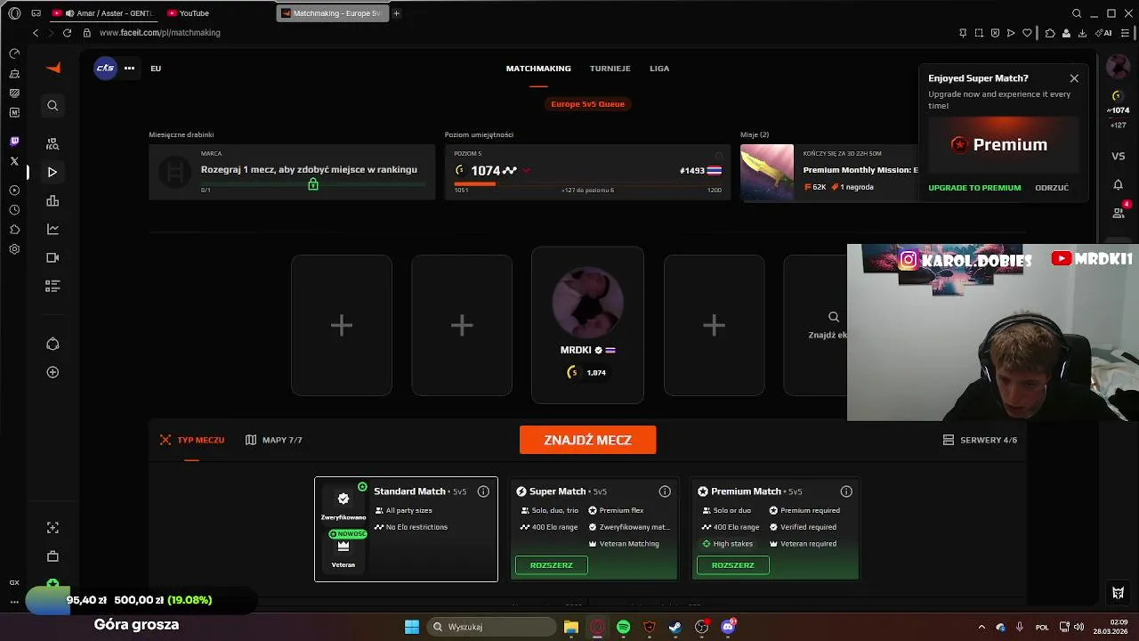Click the snapshot capture icon in address bar
Viewport: 1139px width, 641px height.
[979, 33]
